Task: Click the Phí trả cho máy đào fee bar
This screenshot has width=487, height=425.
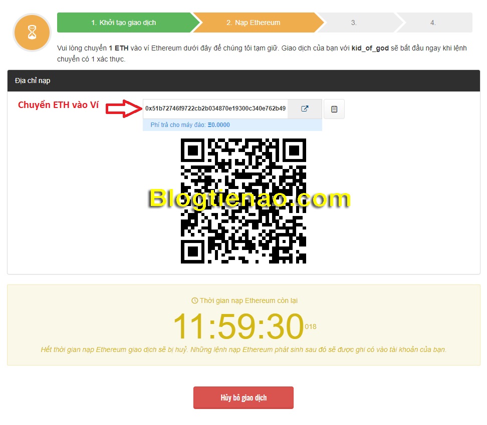Action: click(x=232, y=125)
